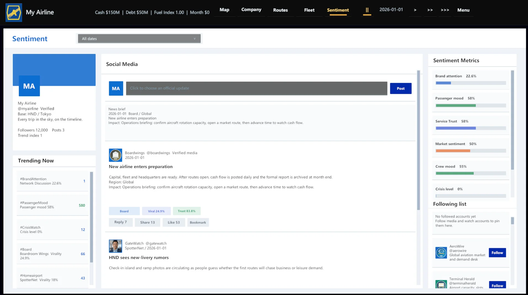Click Reply 7 on Boardwings post
Viewport: 528px width, 295px height.
(121, 222)
